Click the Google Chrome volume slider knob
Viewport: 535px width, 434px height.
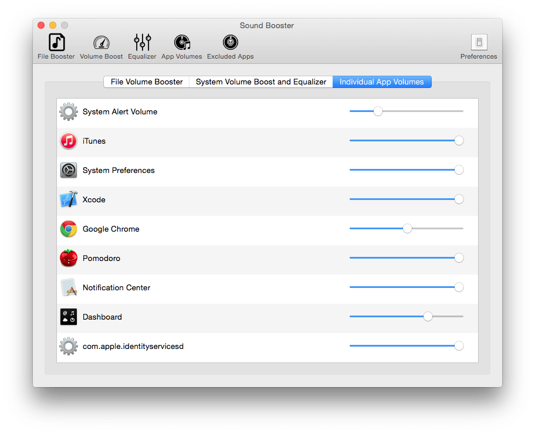coord(407,229)
